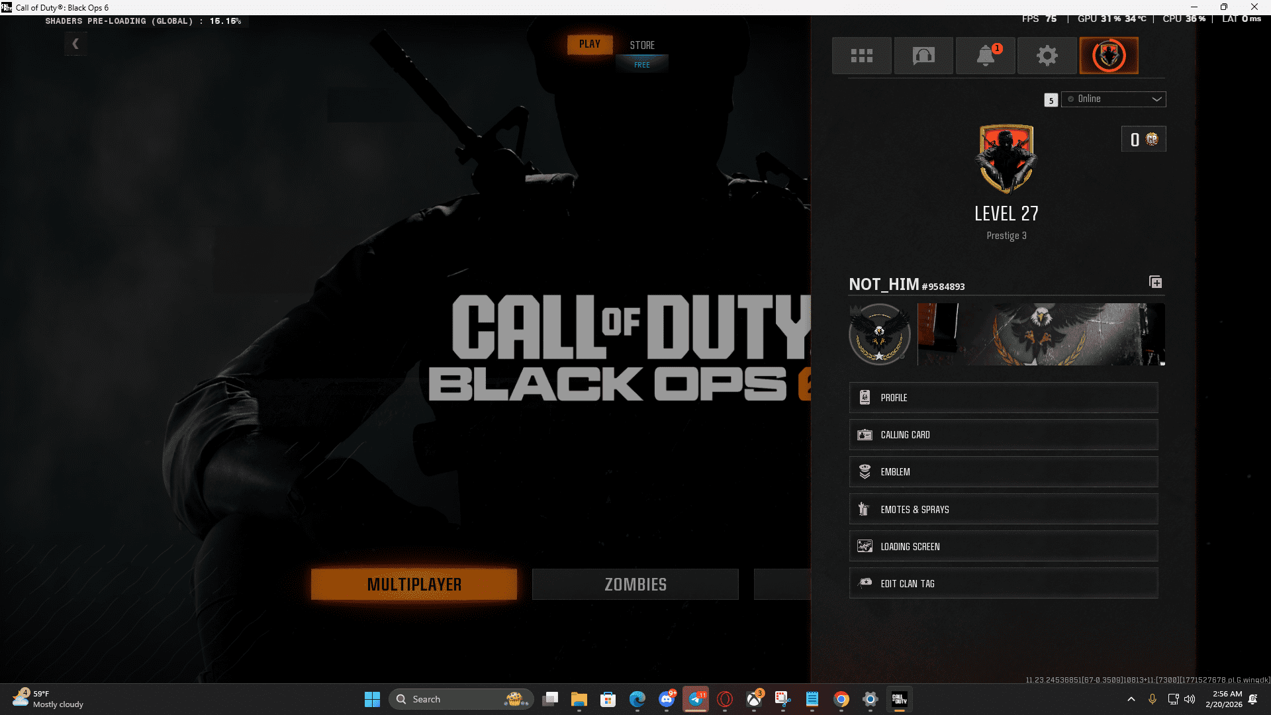Click the round eagle emblem thumbnail

(x=879, y=334)
